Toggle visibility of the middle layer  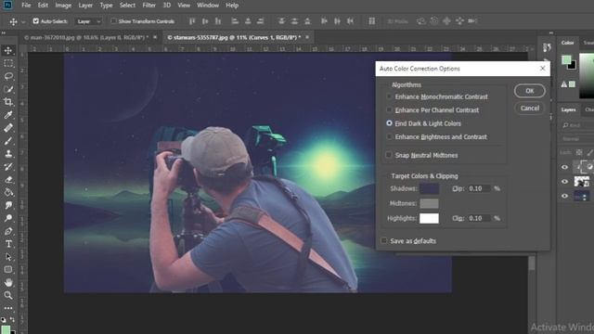(x=564, y=182)
